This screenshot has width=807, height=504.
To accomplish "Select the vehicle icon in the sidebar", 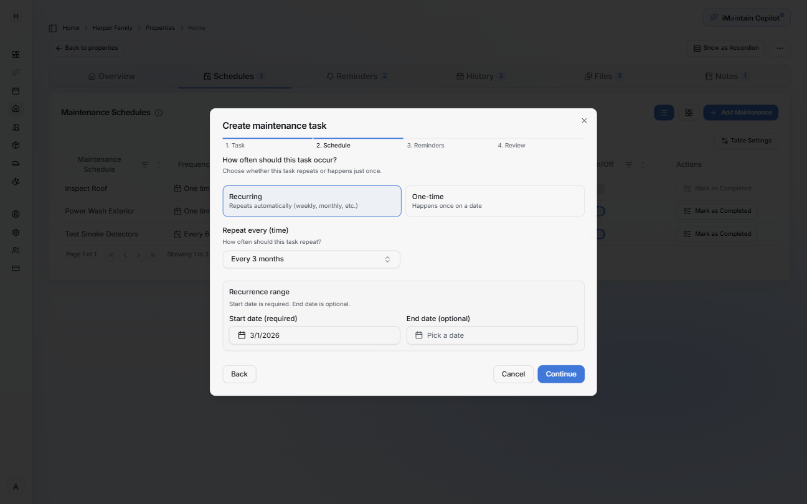I will point(16,163).
